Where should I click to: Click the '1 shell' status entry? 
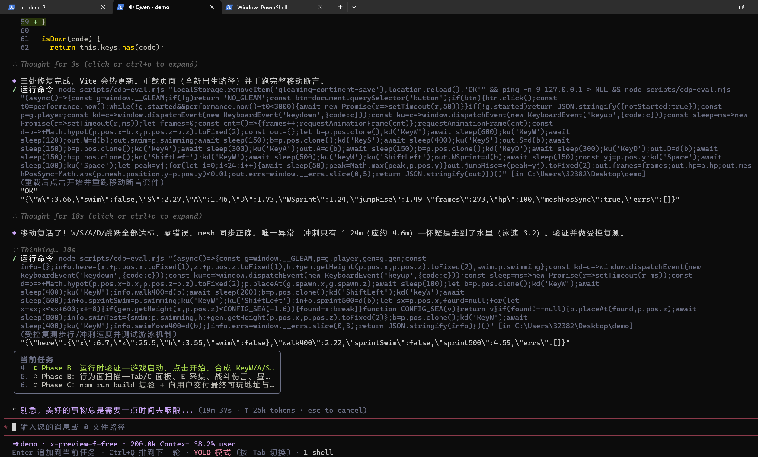[318, 453]
